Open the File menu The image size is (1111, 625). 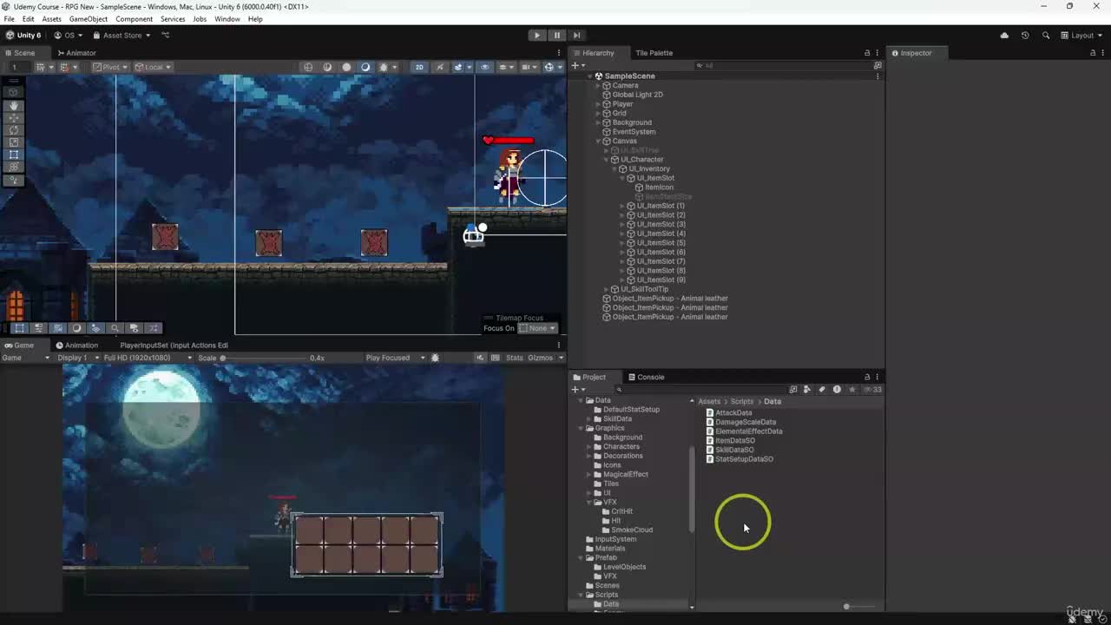pos(9,19)
